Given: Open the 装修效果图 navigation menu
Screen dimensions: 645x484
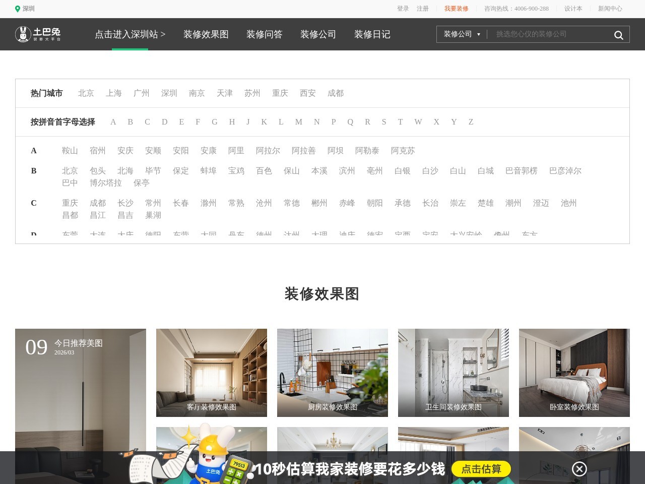Looking at the screenshot, I should (x=206, y=34).
